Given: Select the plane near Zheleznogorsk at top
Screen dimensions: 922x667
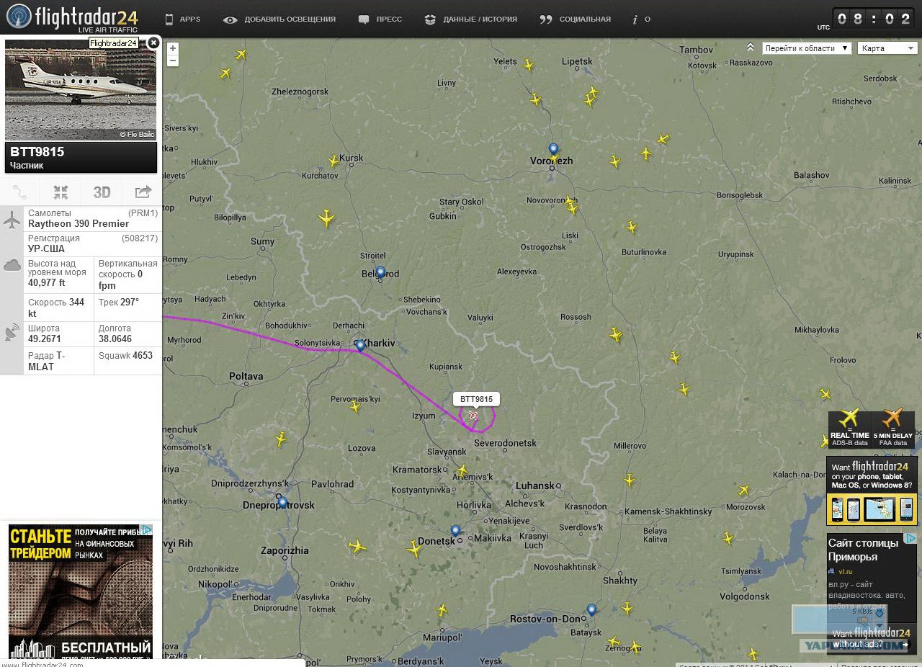Looking at the screenshot, I should pyautogui.click(x=225, y=73).
